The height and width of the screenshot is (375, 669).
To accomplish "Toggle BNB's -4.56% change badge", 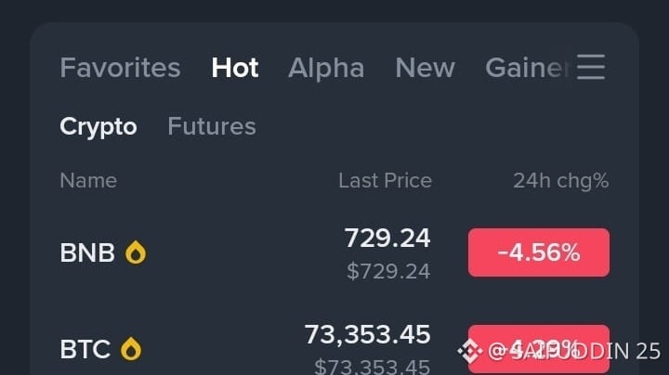I will point(539,252).
